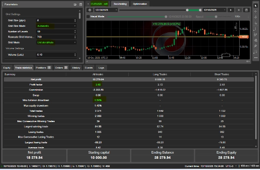Open the History tab

tap(76, 68)
